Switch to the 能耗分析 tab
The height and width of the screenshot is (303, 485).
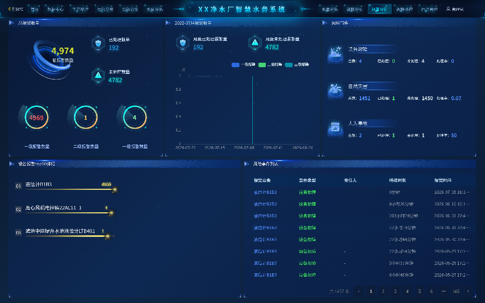[354, 10]
